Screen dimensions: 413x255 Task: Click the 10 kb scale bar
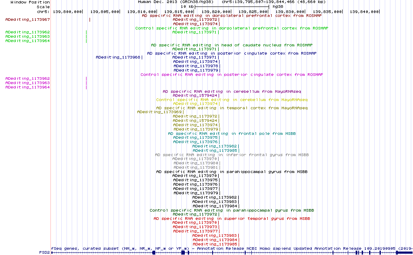click(x=232, y=7)
